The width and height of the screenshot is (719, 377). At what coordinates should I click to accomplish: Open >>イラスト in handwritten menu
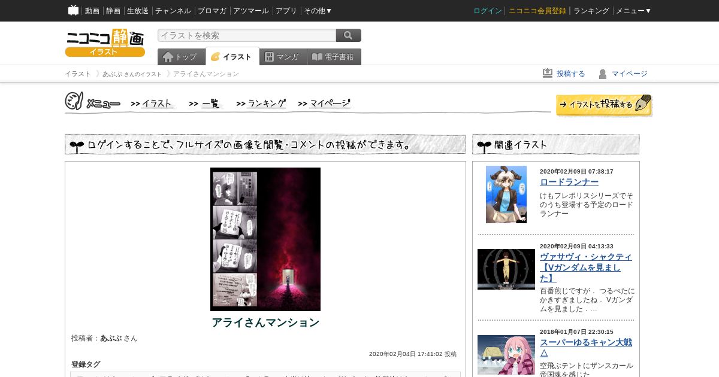pyautogui.click(x=152, y=104)
